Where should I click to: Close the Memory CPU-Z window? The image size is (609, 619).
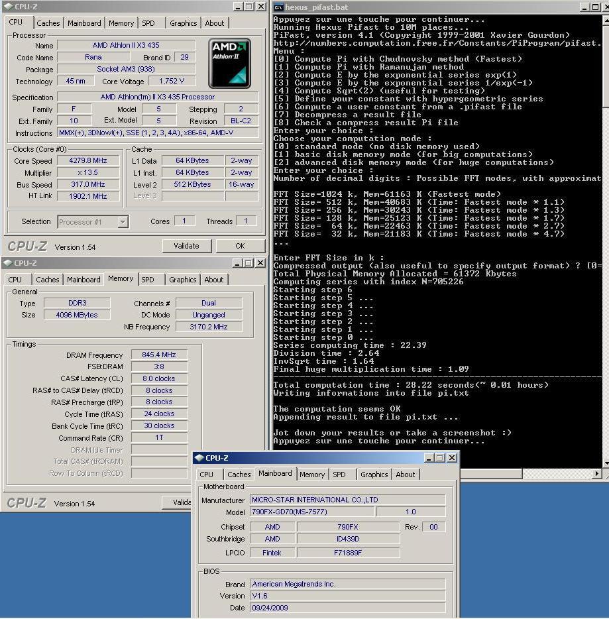coord(260,262)
